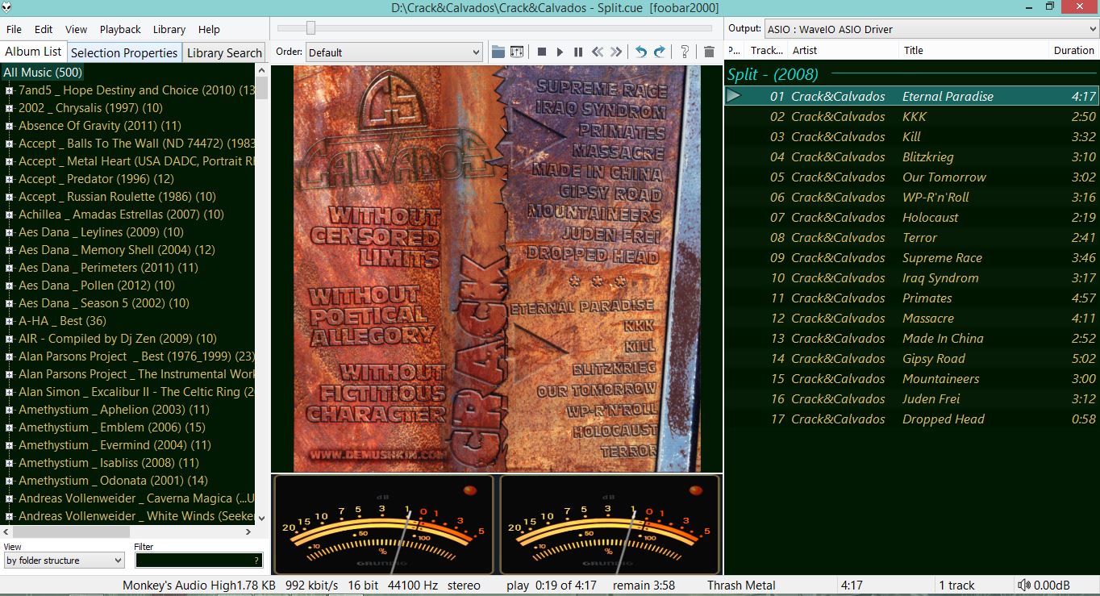Click the Filter text input field
This screenshot has width=1100, height=596.
(194, 561)
